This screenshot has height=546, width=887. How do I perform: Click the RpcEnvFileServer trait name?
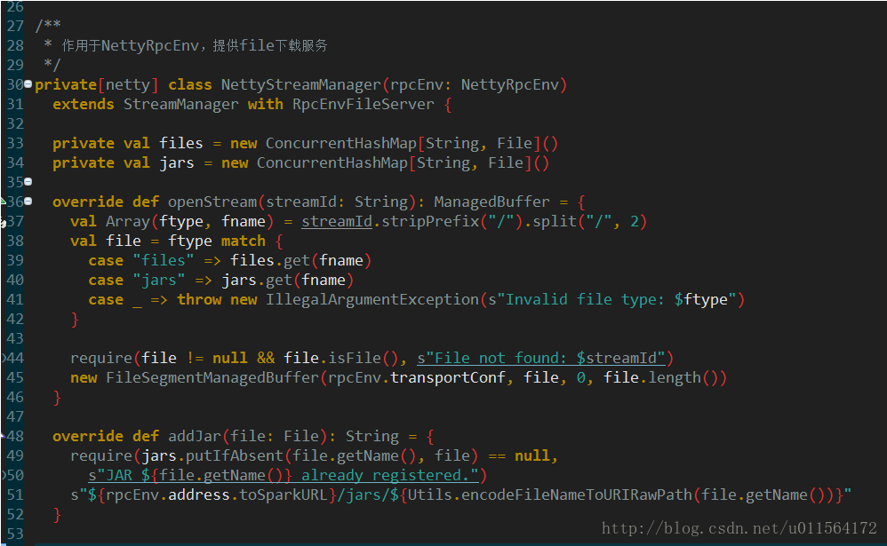[364, 105]
